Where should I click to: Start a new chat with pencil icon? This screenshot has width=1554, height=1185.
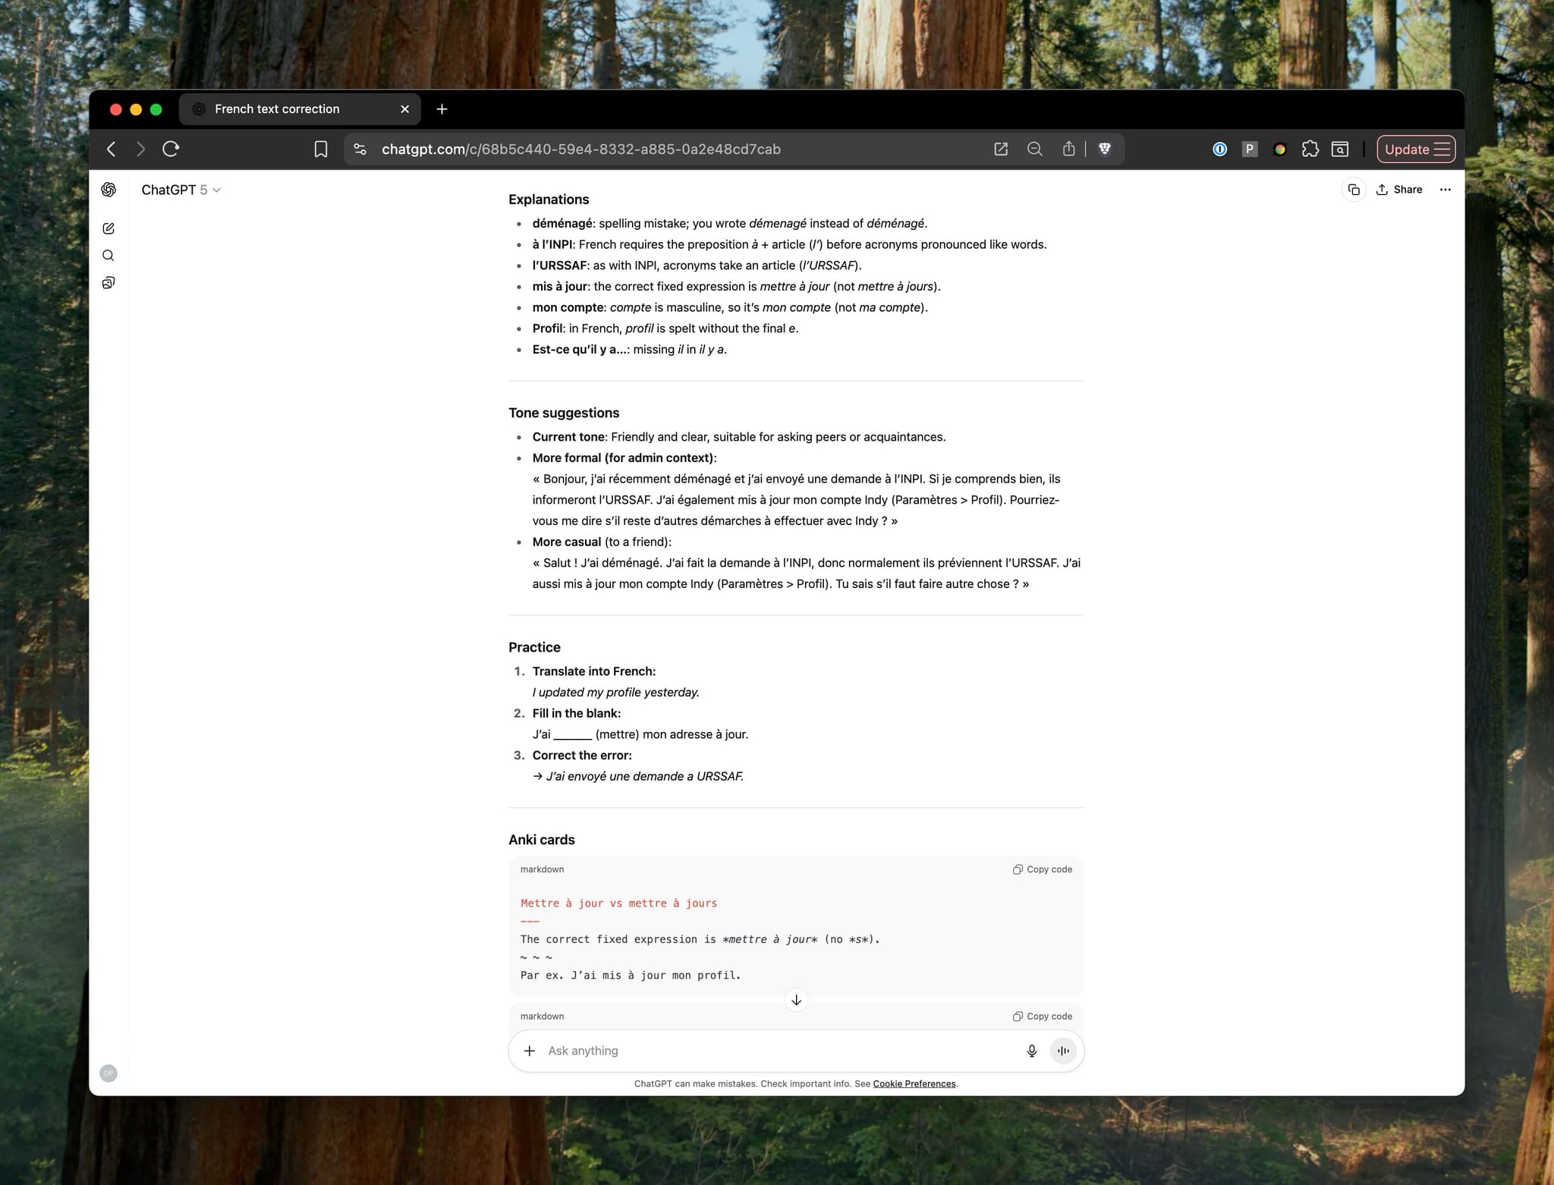point(109,228)
